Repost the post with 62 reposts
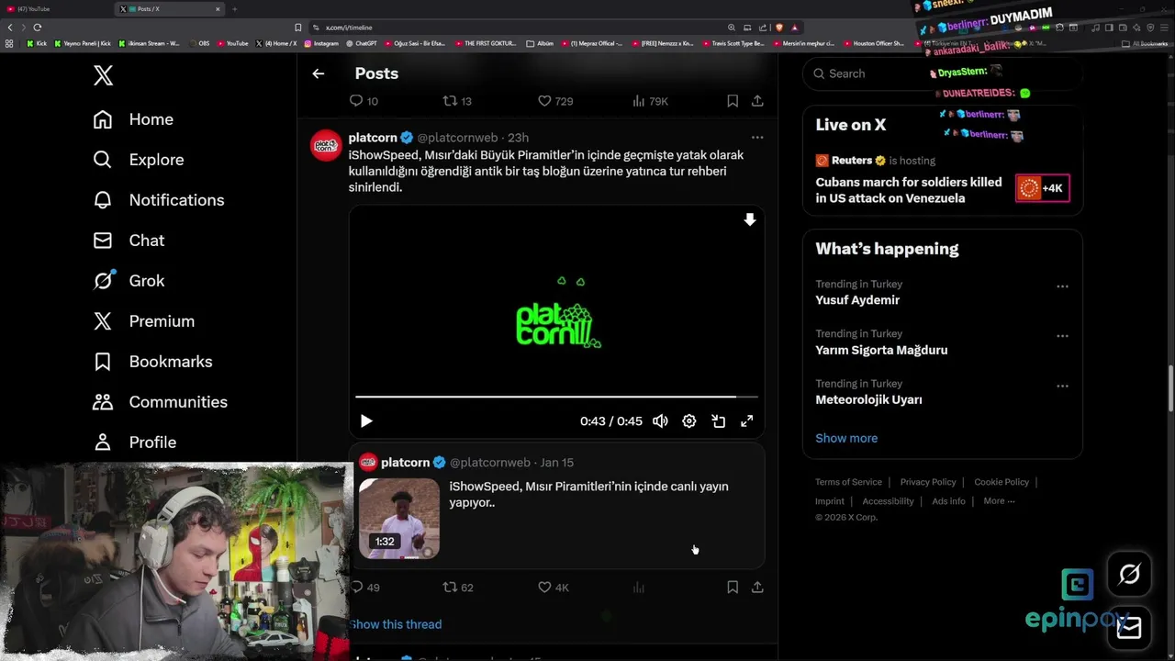The image size is (1175, 661). pos(457,588)
